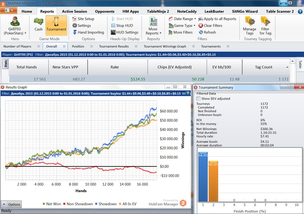The width and height of the screenshot is (304, 214).
Task: Expand the Game Type dropdown arrow
Action: pyautogui.click(x=195, y=26)
